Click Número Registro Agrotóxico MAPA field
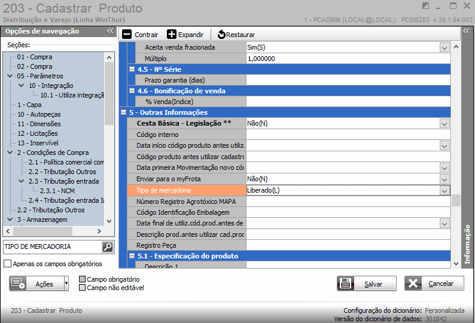The image size is (475, 323). (x=348, y=202)
